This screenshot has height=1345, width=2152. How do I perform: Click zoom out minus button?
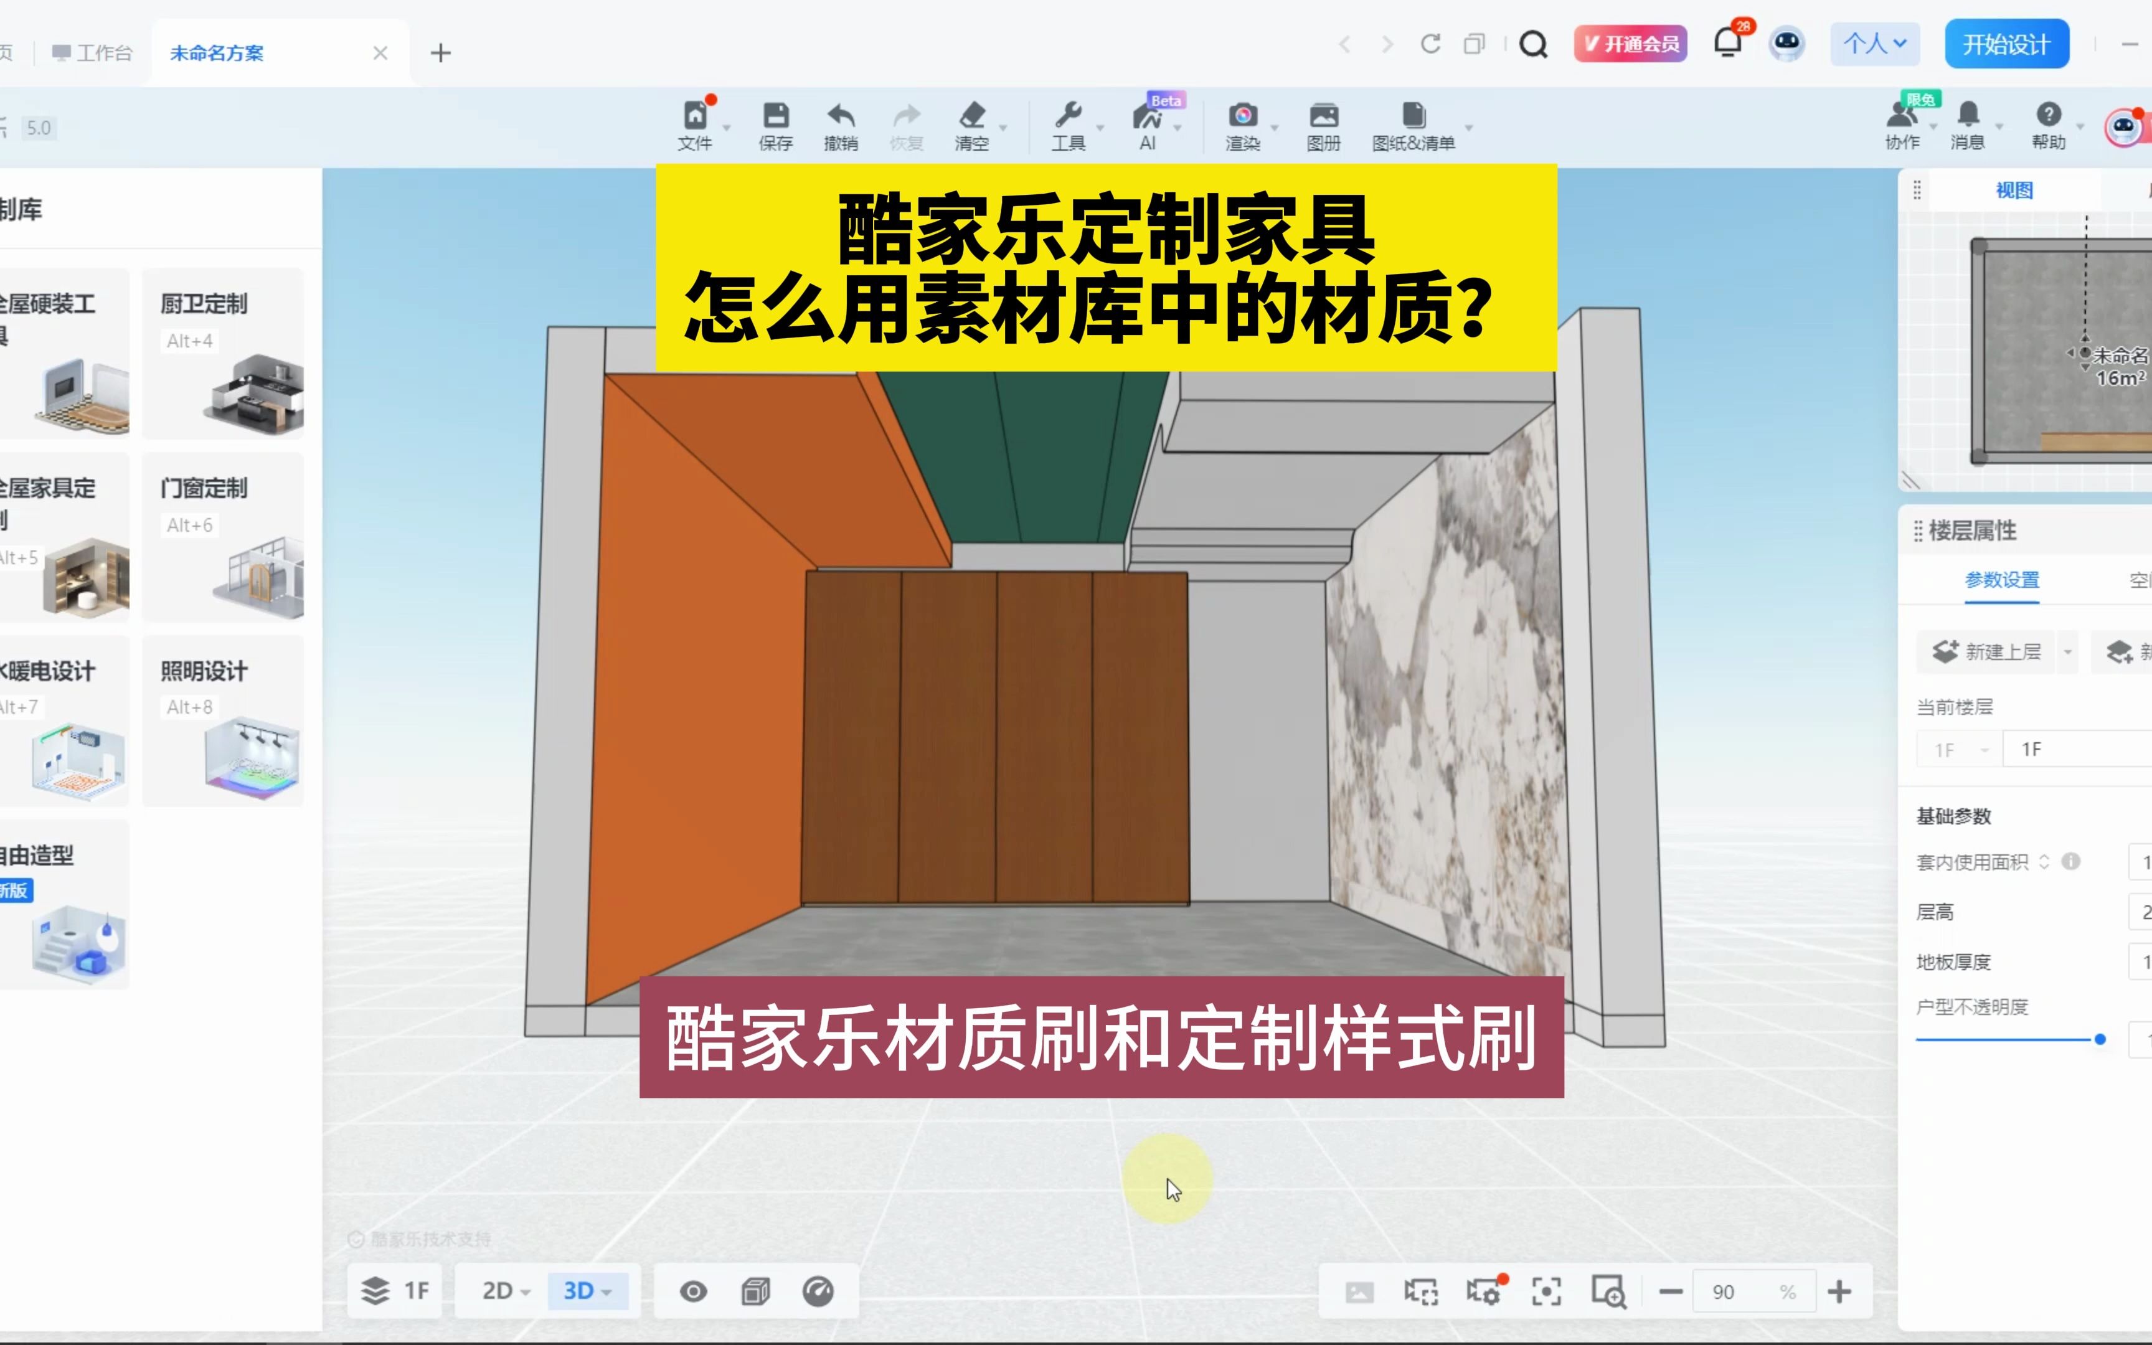click(x=1671, y=1291)
